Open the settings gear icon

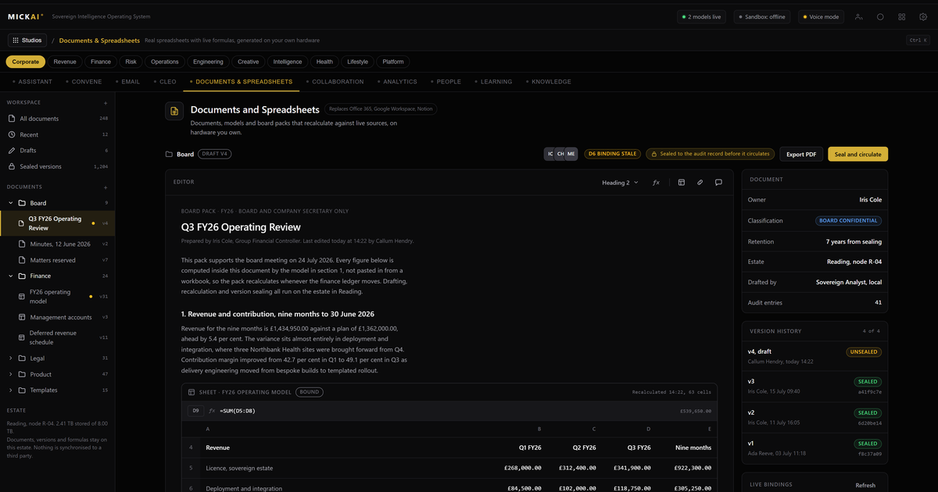[923, 16]
